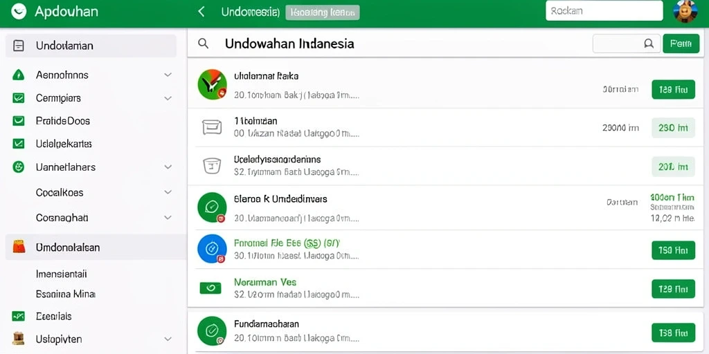Expand the Asnnohnos section
This screenshot has height=354, width=709.
[168, 75]
